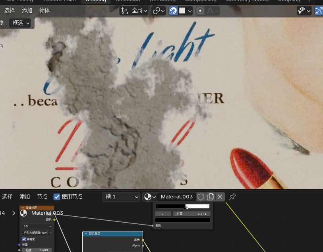Click the purple 矢量 input socket
This screenshot has height=252, width=323.
pyautogui.click(x=19, y=245)
